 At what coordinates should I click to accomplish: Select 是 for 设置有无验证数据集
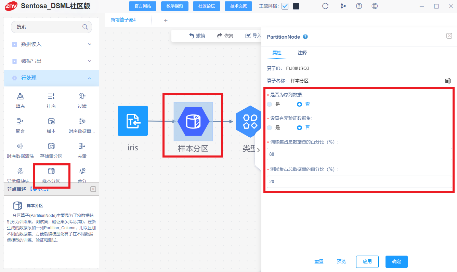pyautogui.click(x=270, y=127)
